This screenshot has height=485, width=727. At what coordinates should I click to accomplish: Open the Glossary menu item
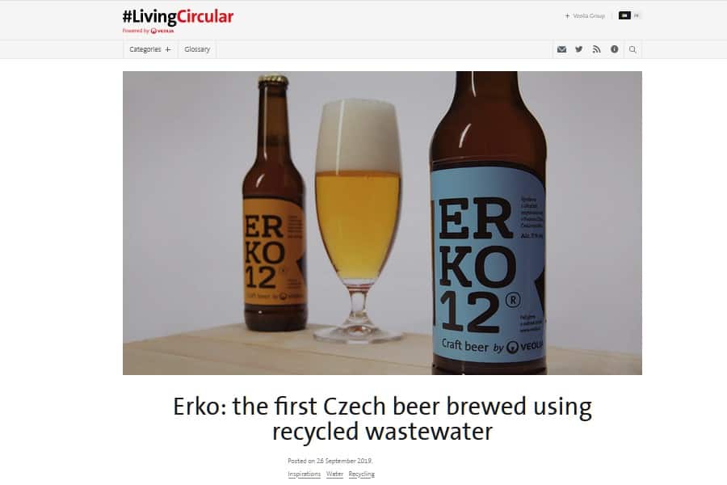197,49
